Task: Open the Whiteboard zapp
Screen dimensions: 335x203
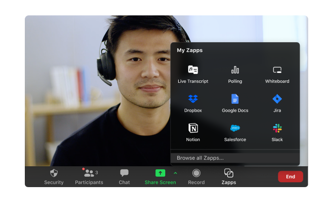Action: click(x=277, y=74)
